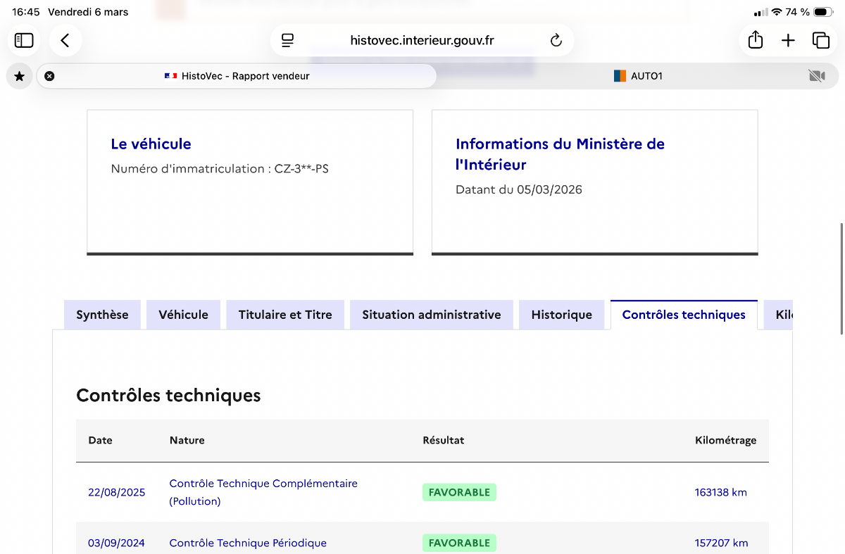Go back to the previous page
This screenshot has height=554, width=845.
pyautogui.click(x=65, y=40)
